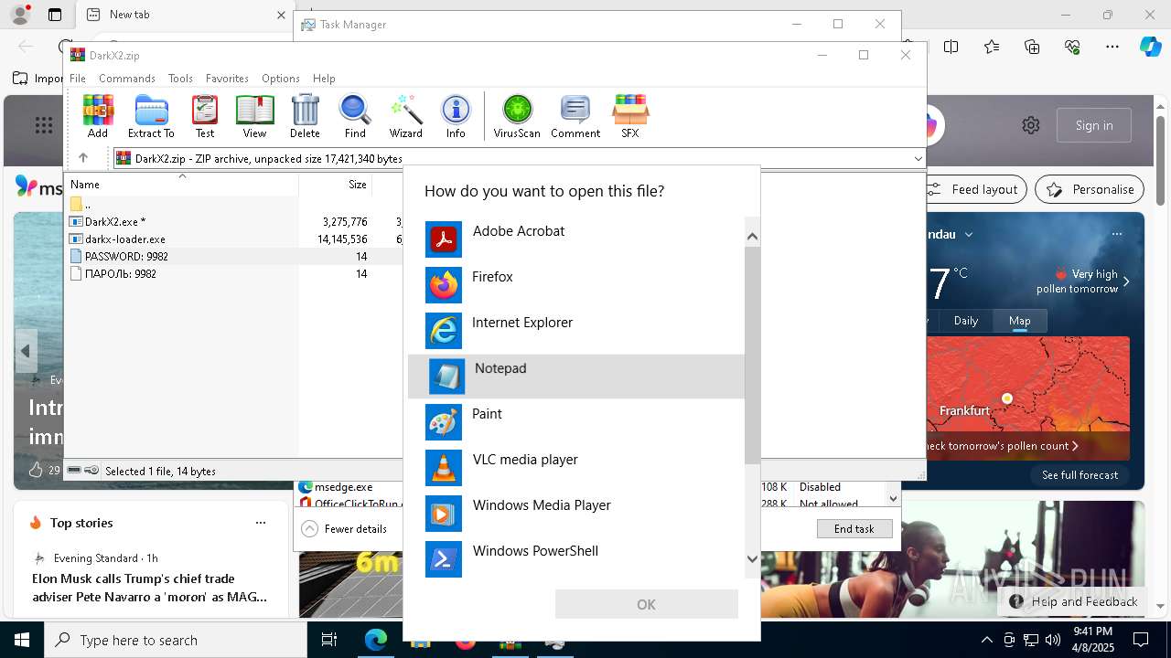The image size is (1171, 658).
Task: Open Edge collections icon
Action: pyautogui.click(x=1032, y=47)
